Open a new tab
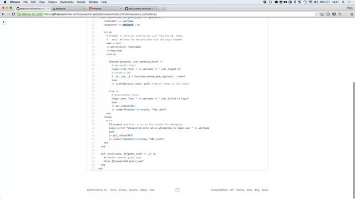Image resolution: width=355 pixels, height=199 pixels. coord(163,9)
